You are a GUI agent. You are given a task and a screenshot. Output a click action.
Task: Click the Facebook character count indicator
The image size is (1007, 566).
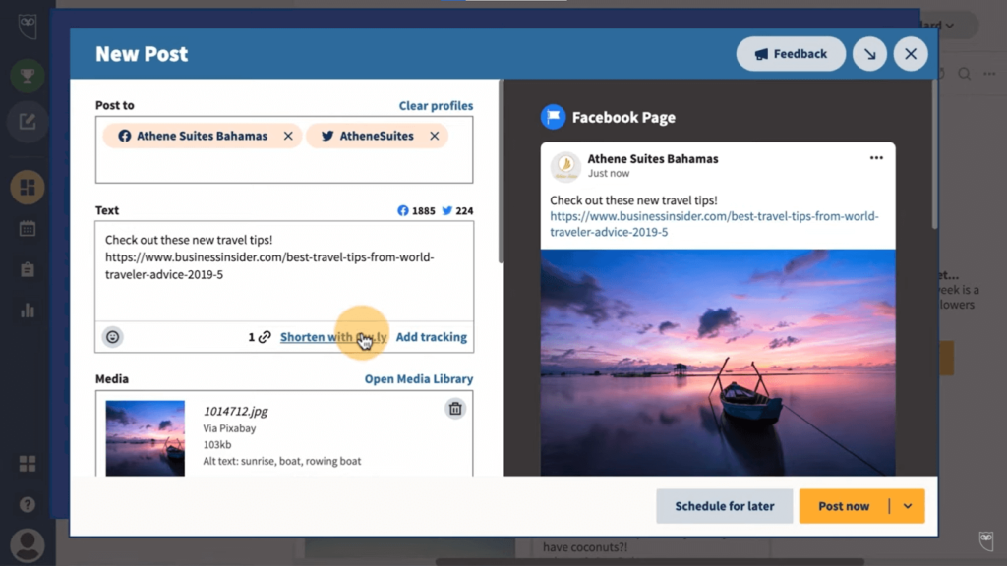click(416, 210)
